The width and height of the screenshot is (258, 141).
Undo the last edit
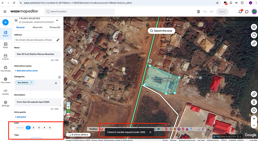[205, 12]
